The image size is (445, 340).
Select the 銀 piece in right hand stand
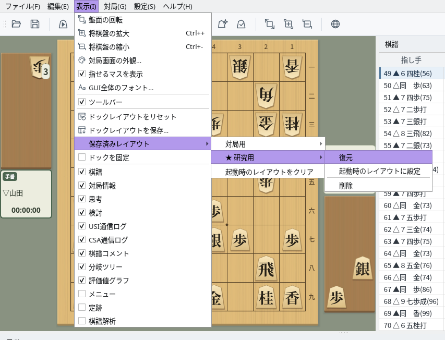point(363,268)
